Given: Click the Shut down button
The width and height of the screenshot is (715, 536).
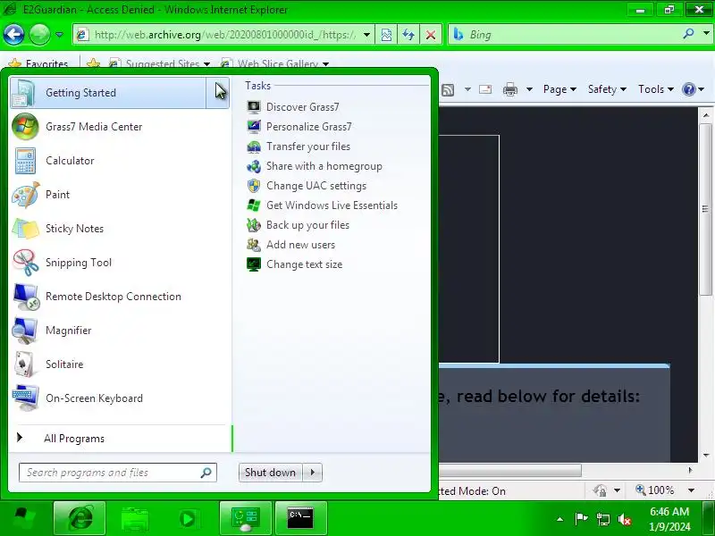Looking at the screenshot, I should (270, 473).
